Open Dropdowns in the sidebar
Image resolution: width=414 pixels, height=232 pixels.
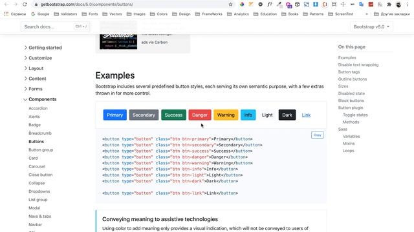pos(39,191)
